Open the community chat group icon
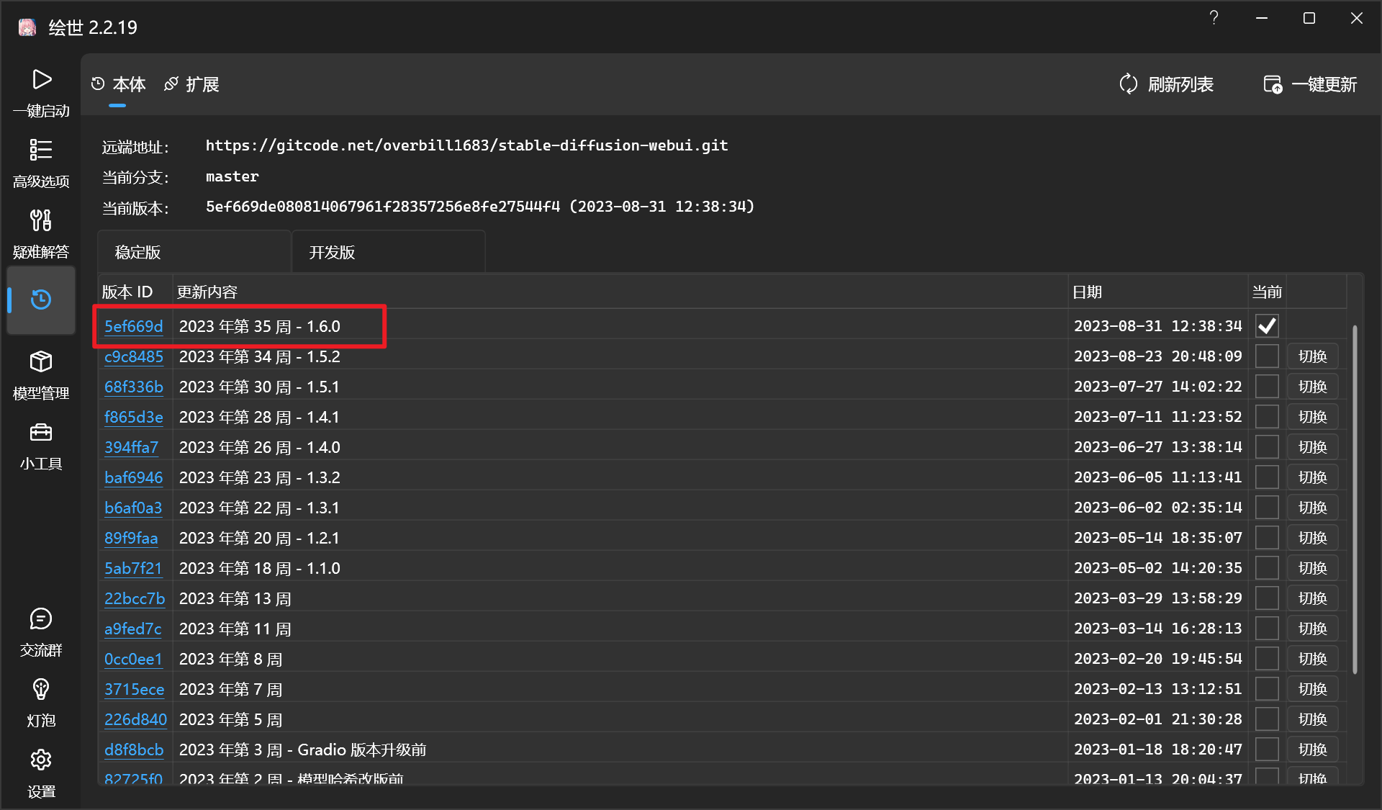Viewport: 1382px width, 810px height. pyautogui.click(x=41, y=618)
